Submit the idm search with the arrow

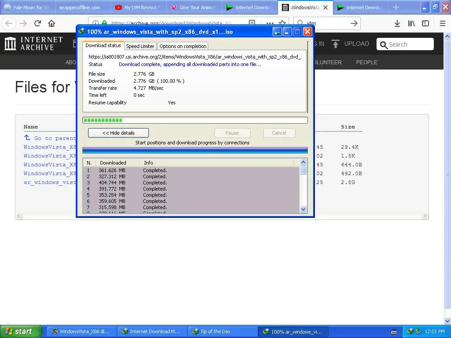[x=354, y=23]
